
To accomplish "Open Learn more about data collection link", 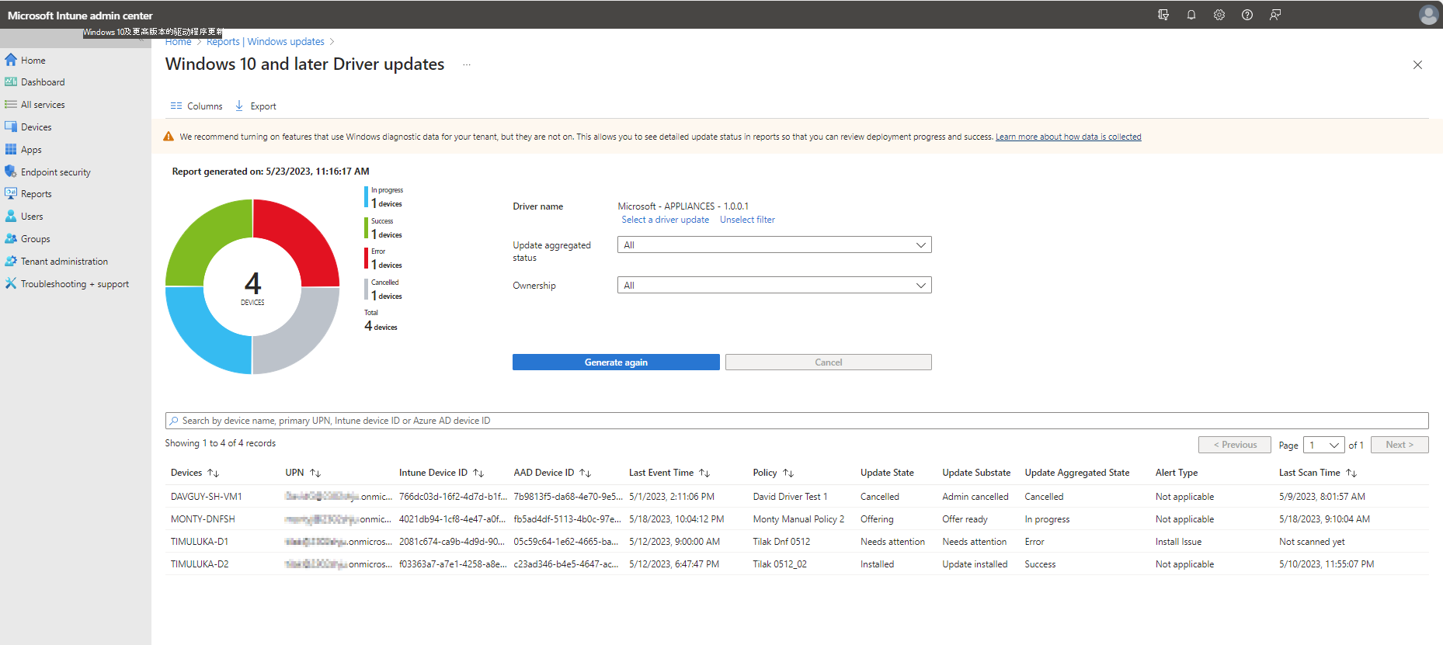I will point(1068,137).
